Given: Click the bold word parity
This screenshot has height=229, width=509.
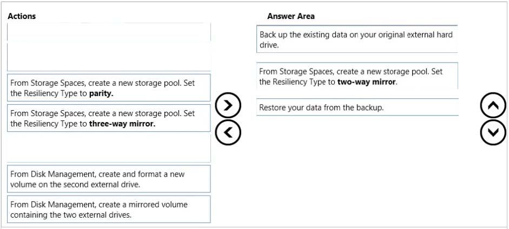Looking at the screenshot, I should click(x=101, y=93).
